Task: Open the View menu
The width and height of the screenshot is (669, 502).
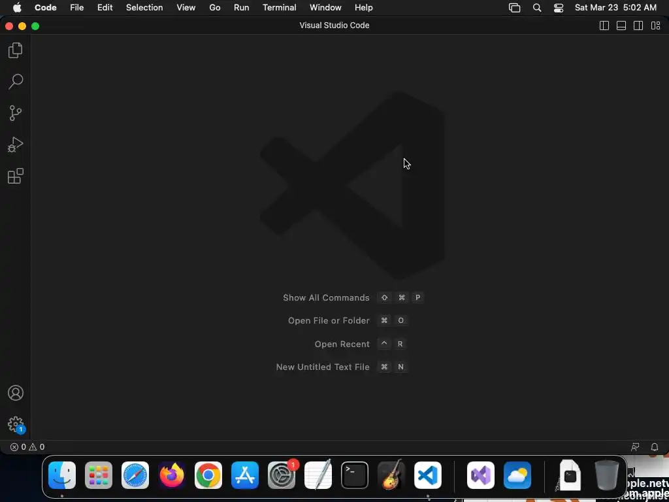Action: coord(186,8)
